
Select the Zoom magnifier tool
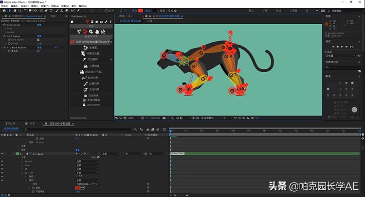(20, 10)
